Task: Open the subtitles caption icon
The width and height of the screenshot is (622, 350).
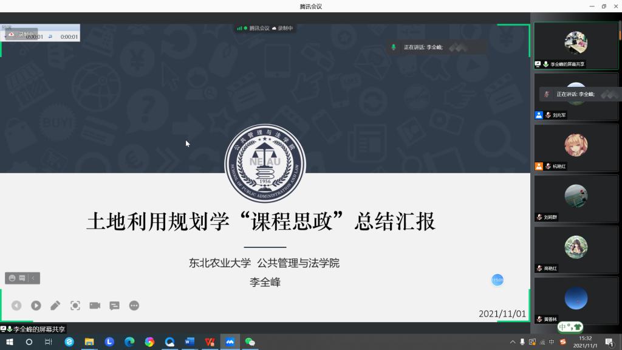Action: [x=114, y=306]
